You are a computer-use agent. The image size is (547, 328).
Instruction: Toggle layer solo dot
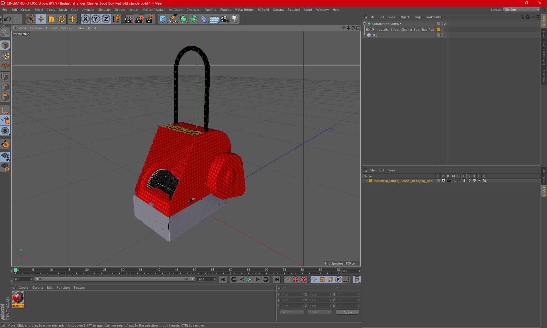(x=438, y=181)
